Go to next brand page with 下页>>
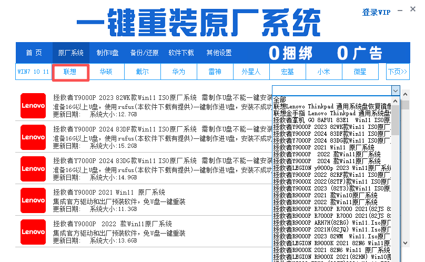 click(x=398, y=72)
